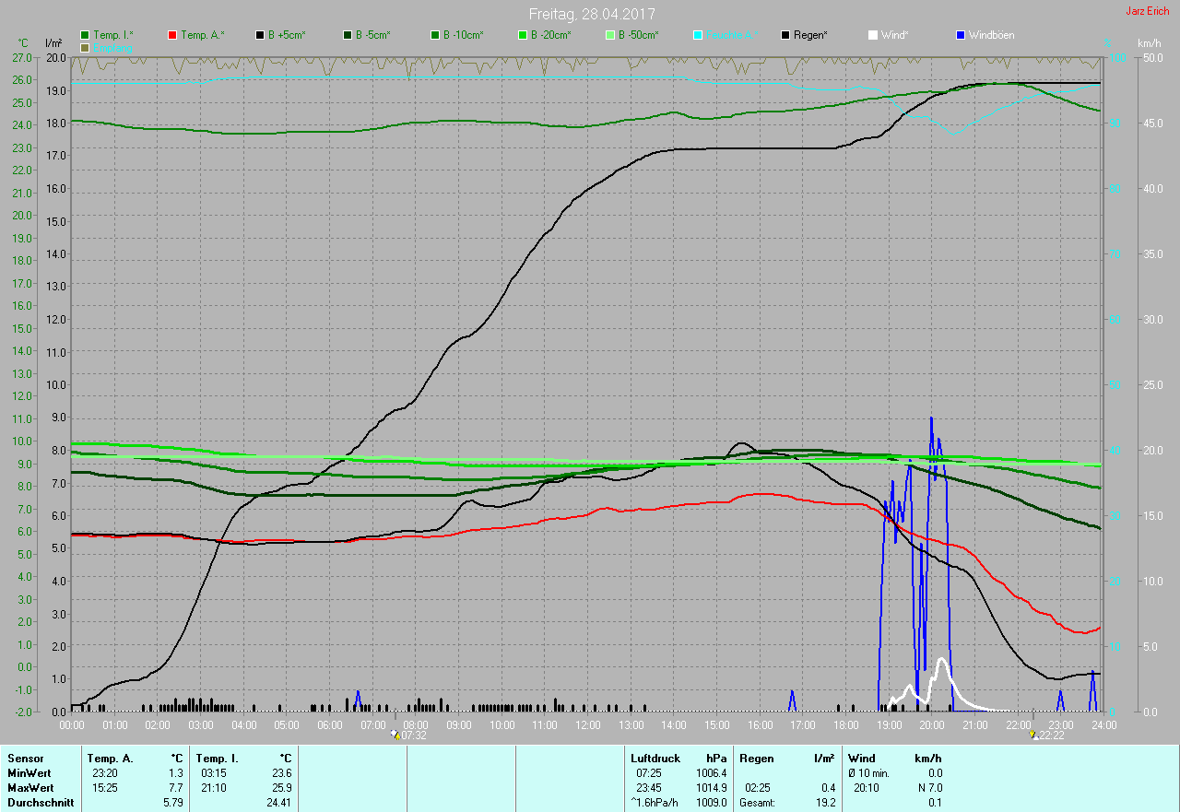
Task: Click the olive square in second legend row
Action: [85, 47]
